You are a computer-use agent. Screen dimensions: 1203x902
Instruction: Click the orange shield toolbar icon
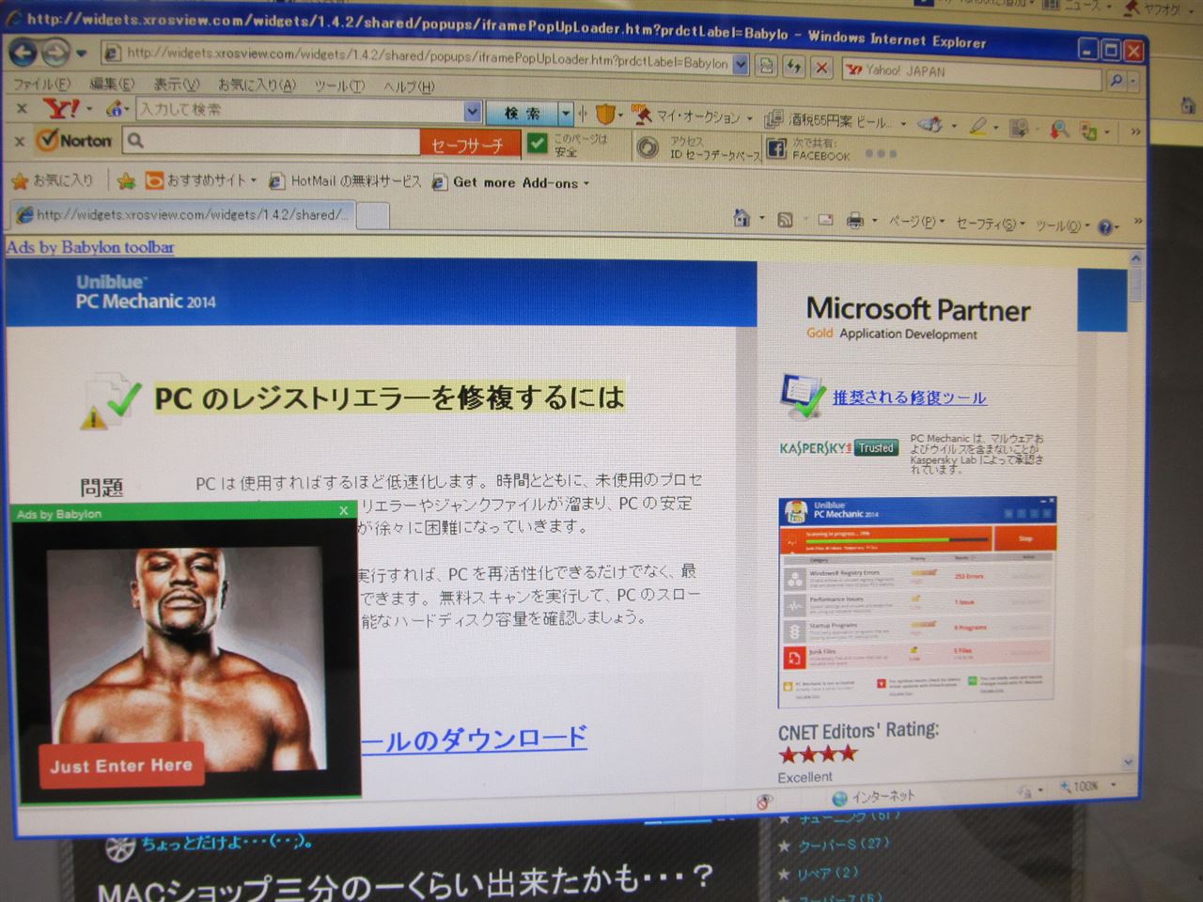click(604, 116)
